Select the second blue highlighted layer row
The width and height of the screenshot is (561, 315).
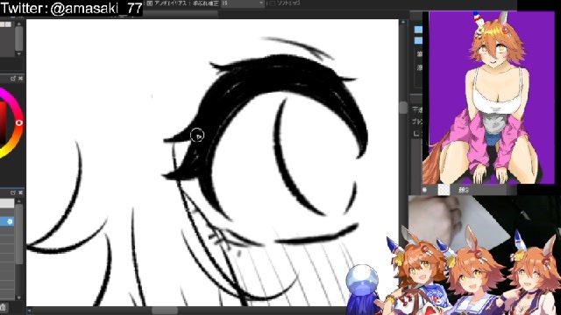coord(418,41)
